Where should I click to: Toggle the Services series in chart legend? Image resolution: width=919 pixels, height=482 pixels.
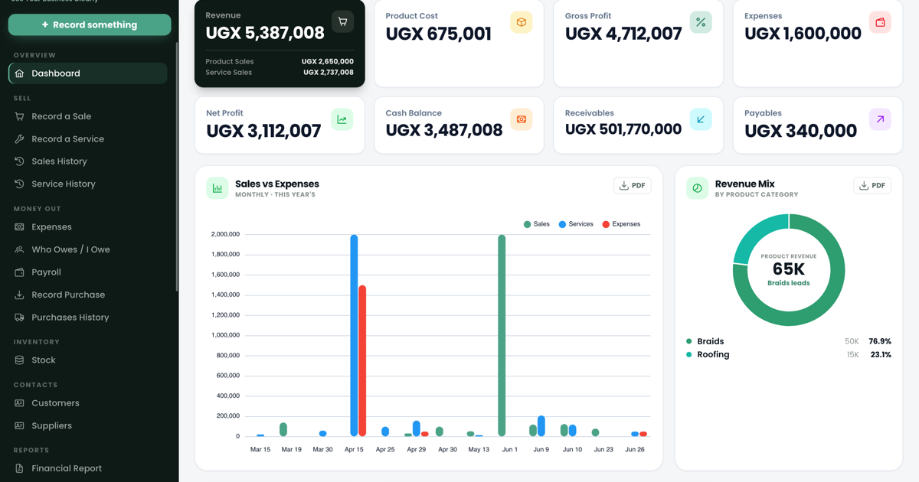(576, 224)
